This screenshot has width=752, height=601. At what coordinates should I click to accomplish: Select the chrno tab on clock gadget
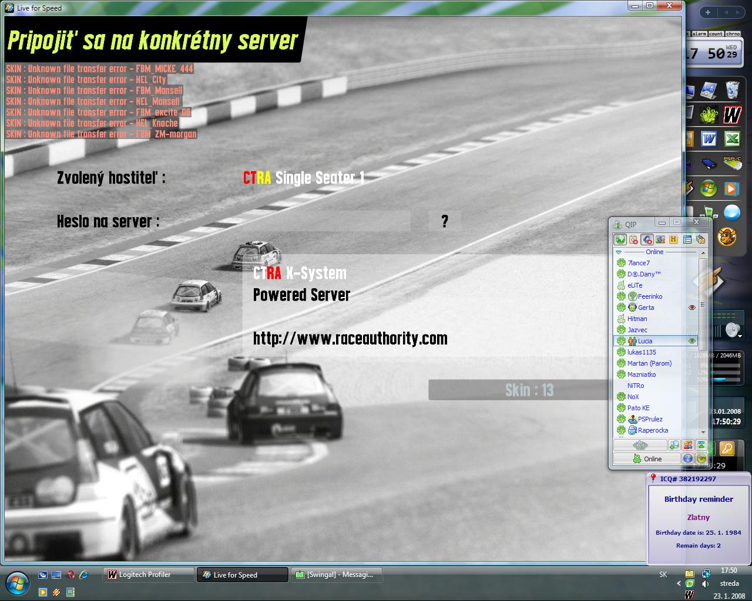pyautogui.click(x=733, y=34)
